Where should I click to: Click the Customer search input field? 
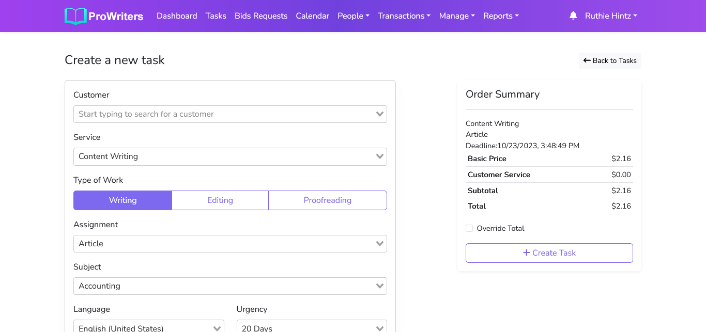click(225, 114)
